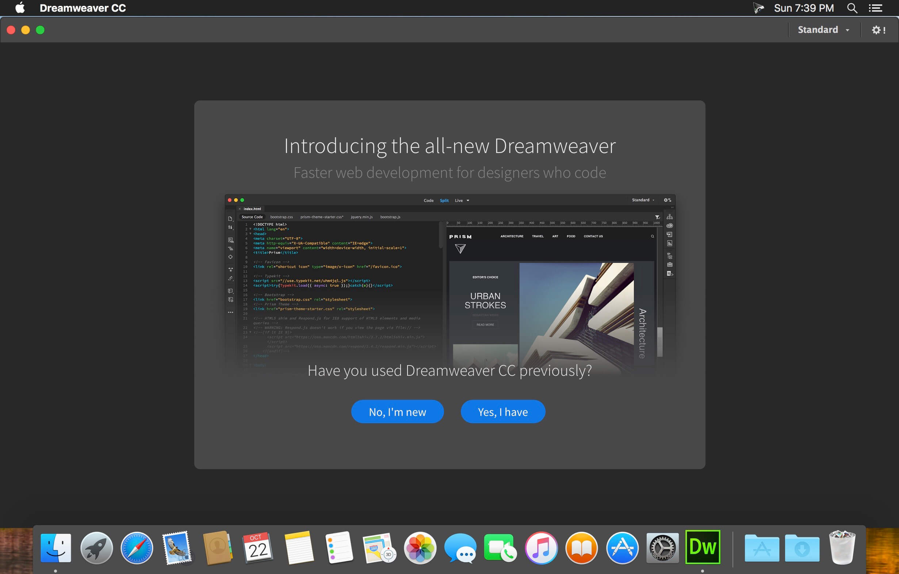The image size is (899, 574).
Task: Open iBooks from the Dock
Action: pyautogui.click(x=581, y=547)
